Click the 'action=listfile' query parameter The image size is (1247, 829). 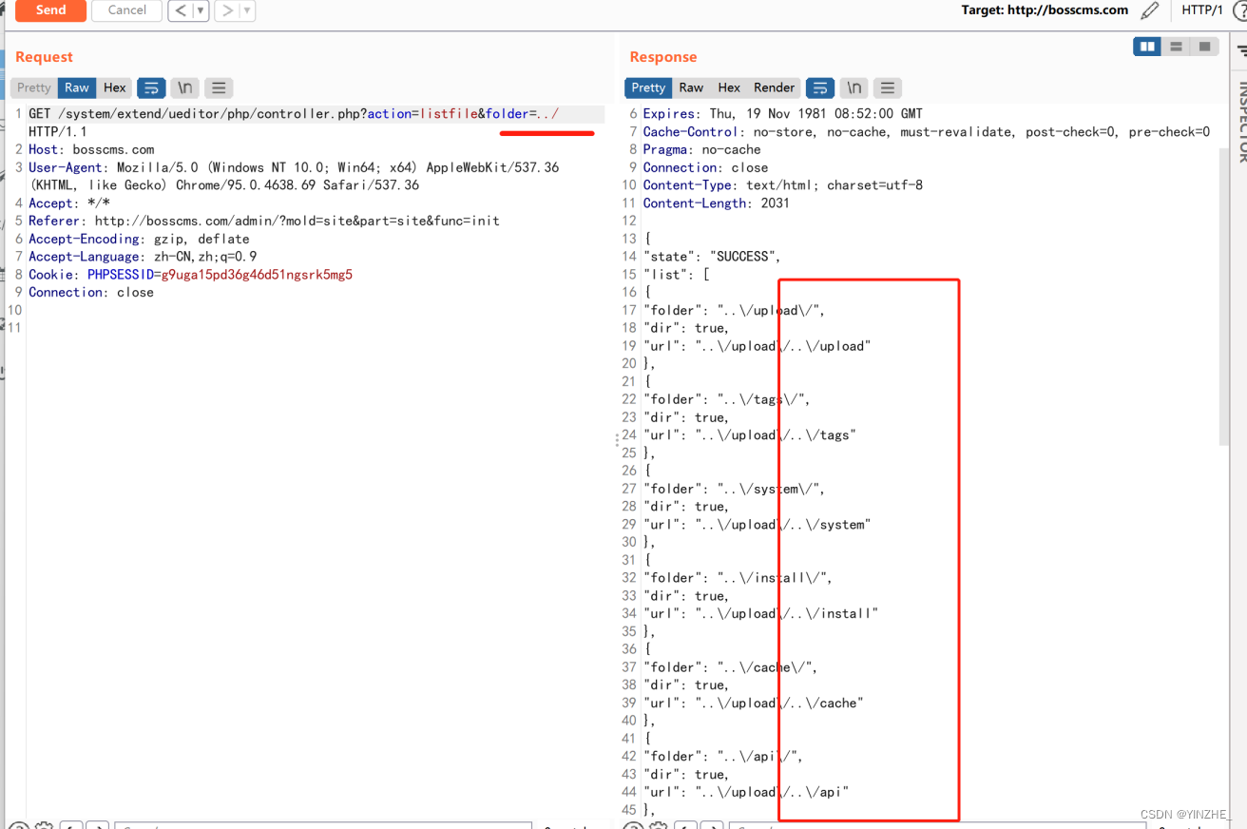(422, 114)
